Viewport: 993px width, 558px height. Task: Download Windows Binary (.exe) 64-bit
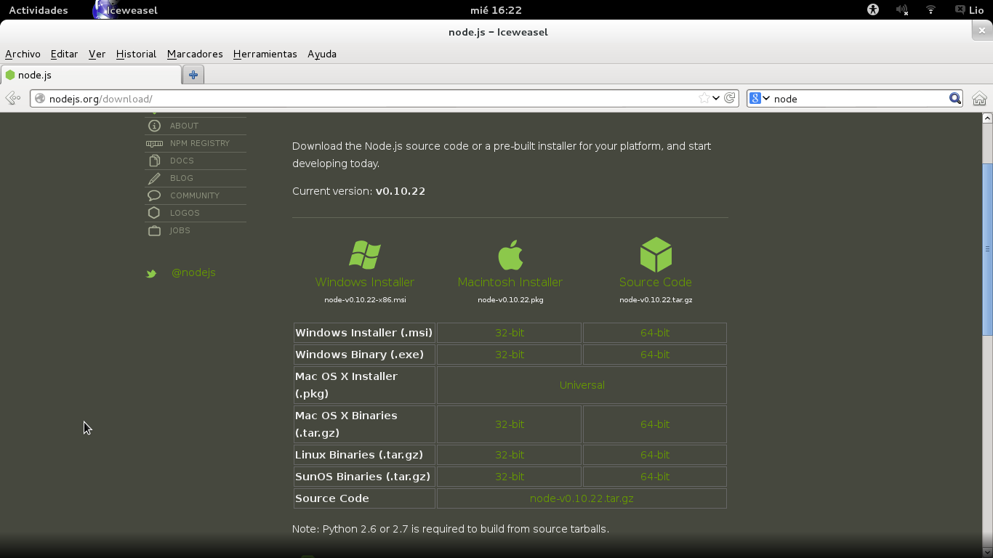(655, 355)
